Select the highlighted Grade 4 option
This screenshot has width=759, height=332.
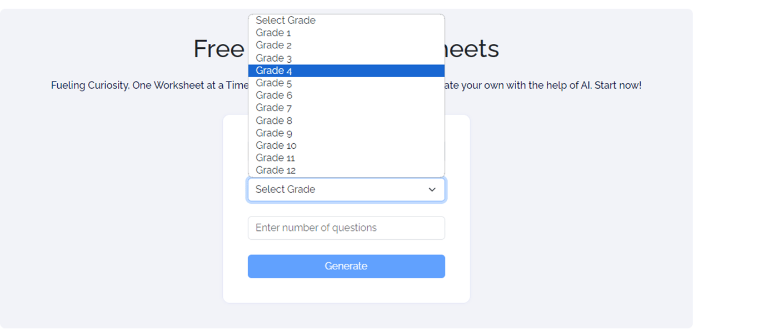coord(274,71)
